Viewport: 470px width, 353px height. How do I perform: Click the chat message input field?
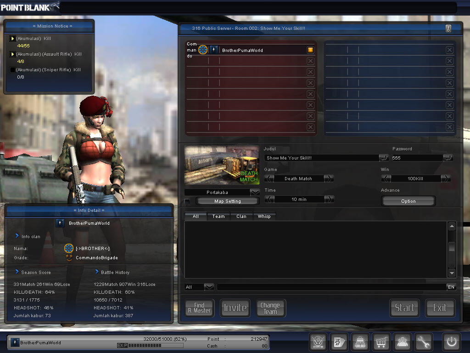tap(331, 287)
